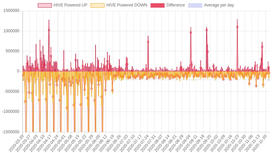Image resolution: width=272 pixels, height=153 pixels.
Task: Click the lavender Average per day swatch
Action: (x=195, y=5)
